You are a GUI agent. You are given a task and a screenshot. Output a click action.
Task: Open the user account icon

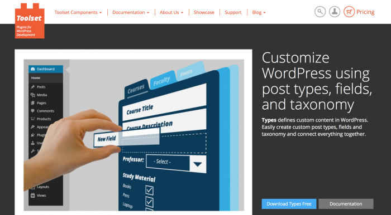[335, 12]
